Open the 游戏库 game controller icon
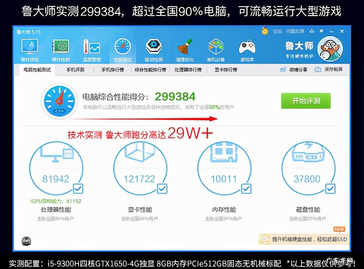 pos(247,50)
